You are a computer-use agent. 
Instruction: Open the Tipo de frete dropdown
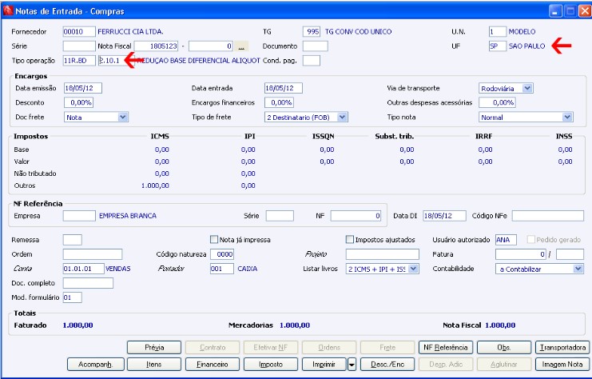pos(342,118)
